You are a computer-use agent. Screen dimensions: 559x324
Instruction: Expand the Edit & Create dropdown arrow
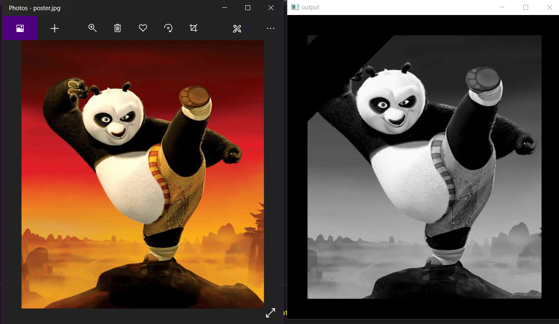pyautogui.click(x=248, y=27)
